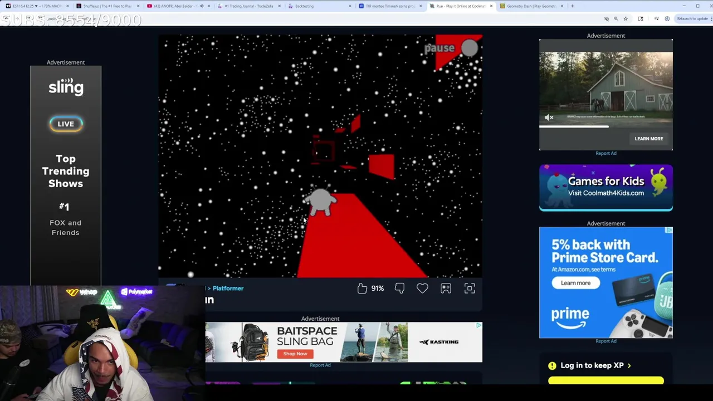Enter fullscreen mode for the game

pyautogui.click(x=470, y=288)
